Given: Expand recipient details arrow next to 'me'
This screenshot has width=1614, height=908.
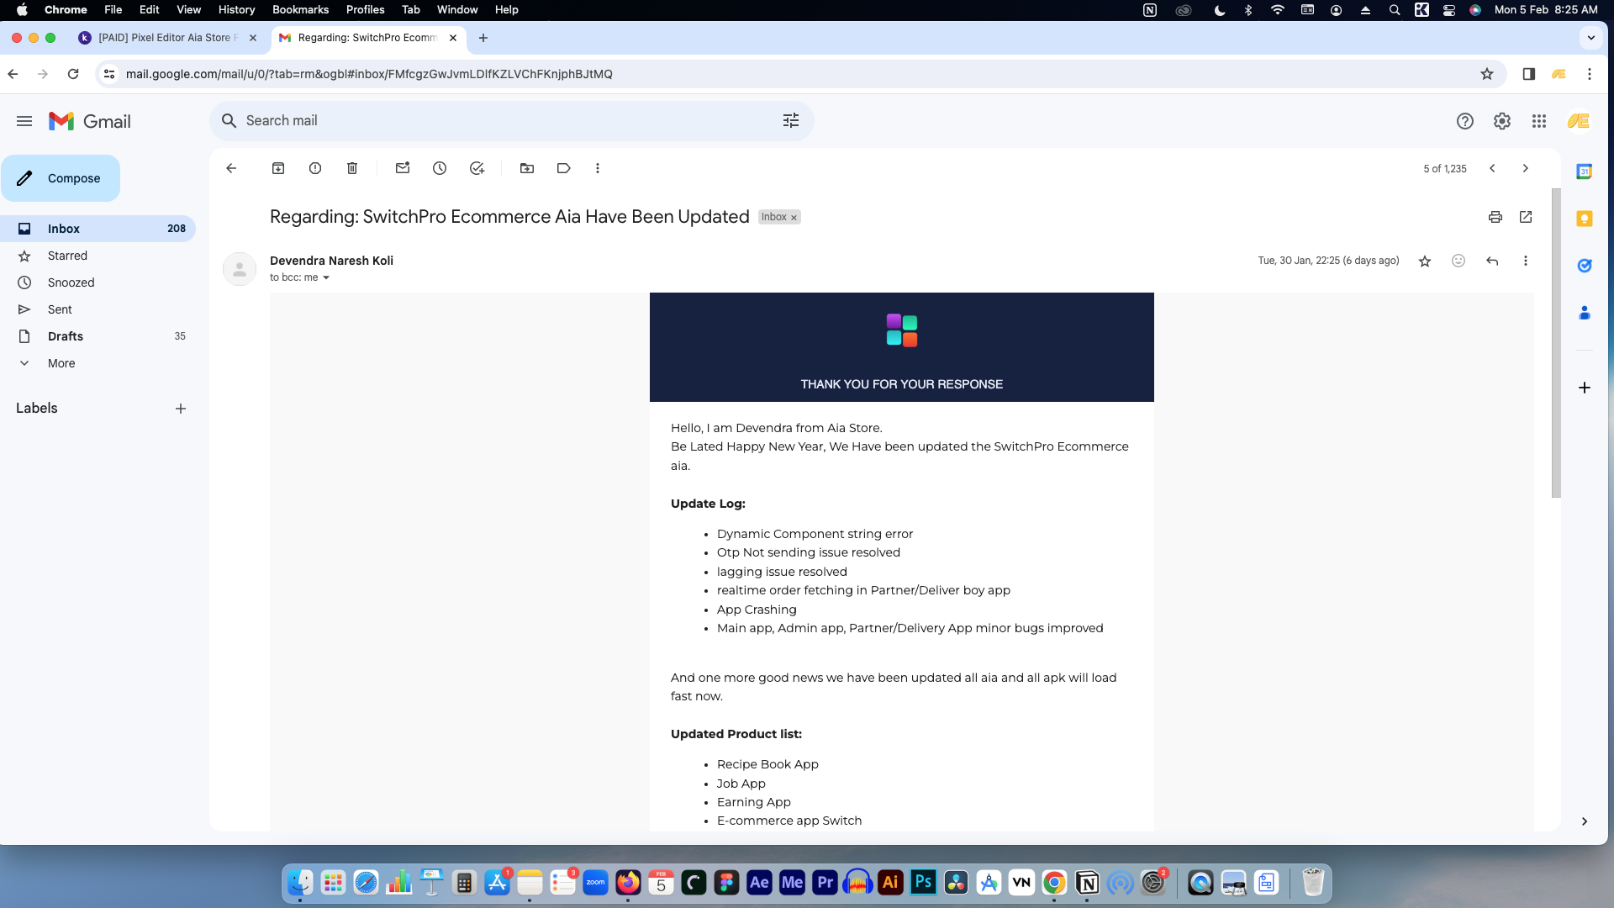Looking at the screenshot, I should coord(326,278).
